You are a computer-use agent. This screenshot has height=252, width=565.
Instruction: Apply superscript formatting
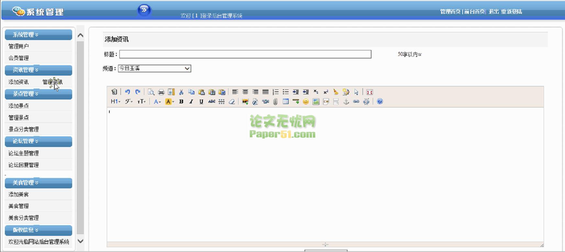[x=326, y=92]
